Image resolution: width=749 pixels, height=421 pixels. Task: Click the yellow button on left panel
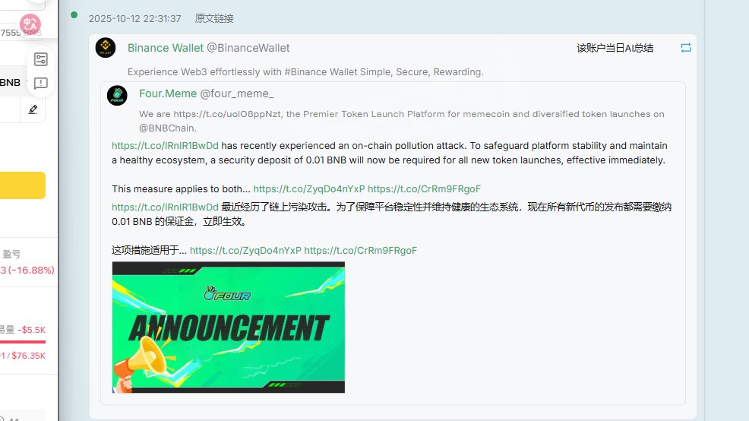23,185
